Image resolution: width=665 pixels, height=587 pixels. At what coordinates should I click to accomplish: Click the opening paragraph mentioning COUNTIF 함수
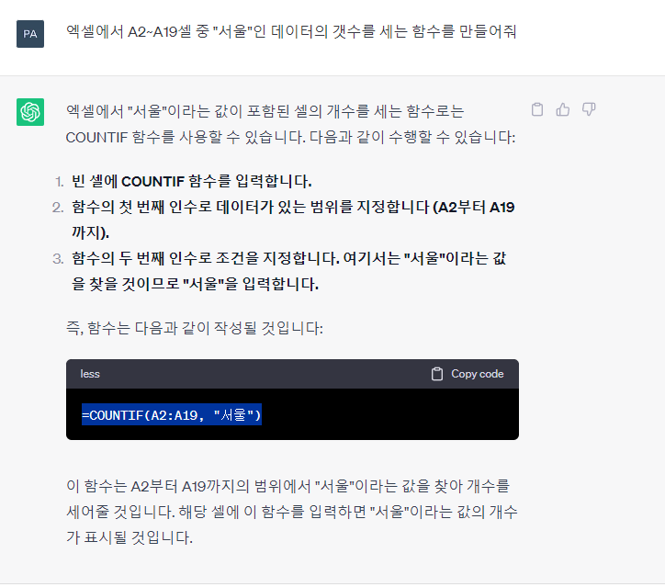click(290, 124)
